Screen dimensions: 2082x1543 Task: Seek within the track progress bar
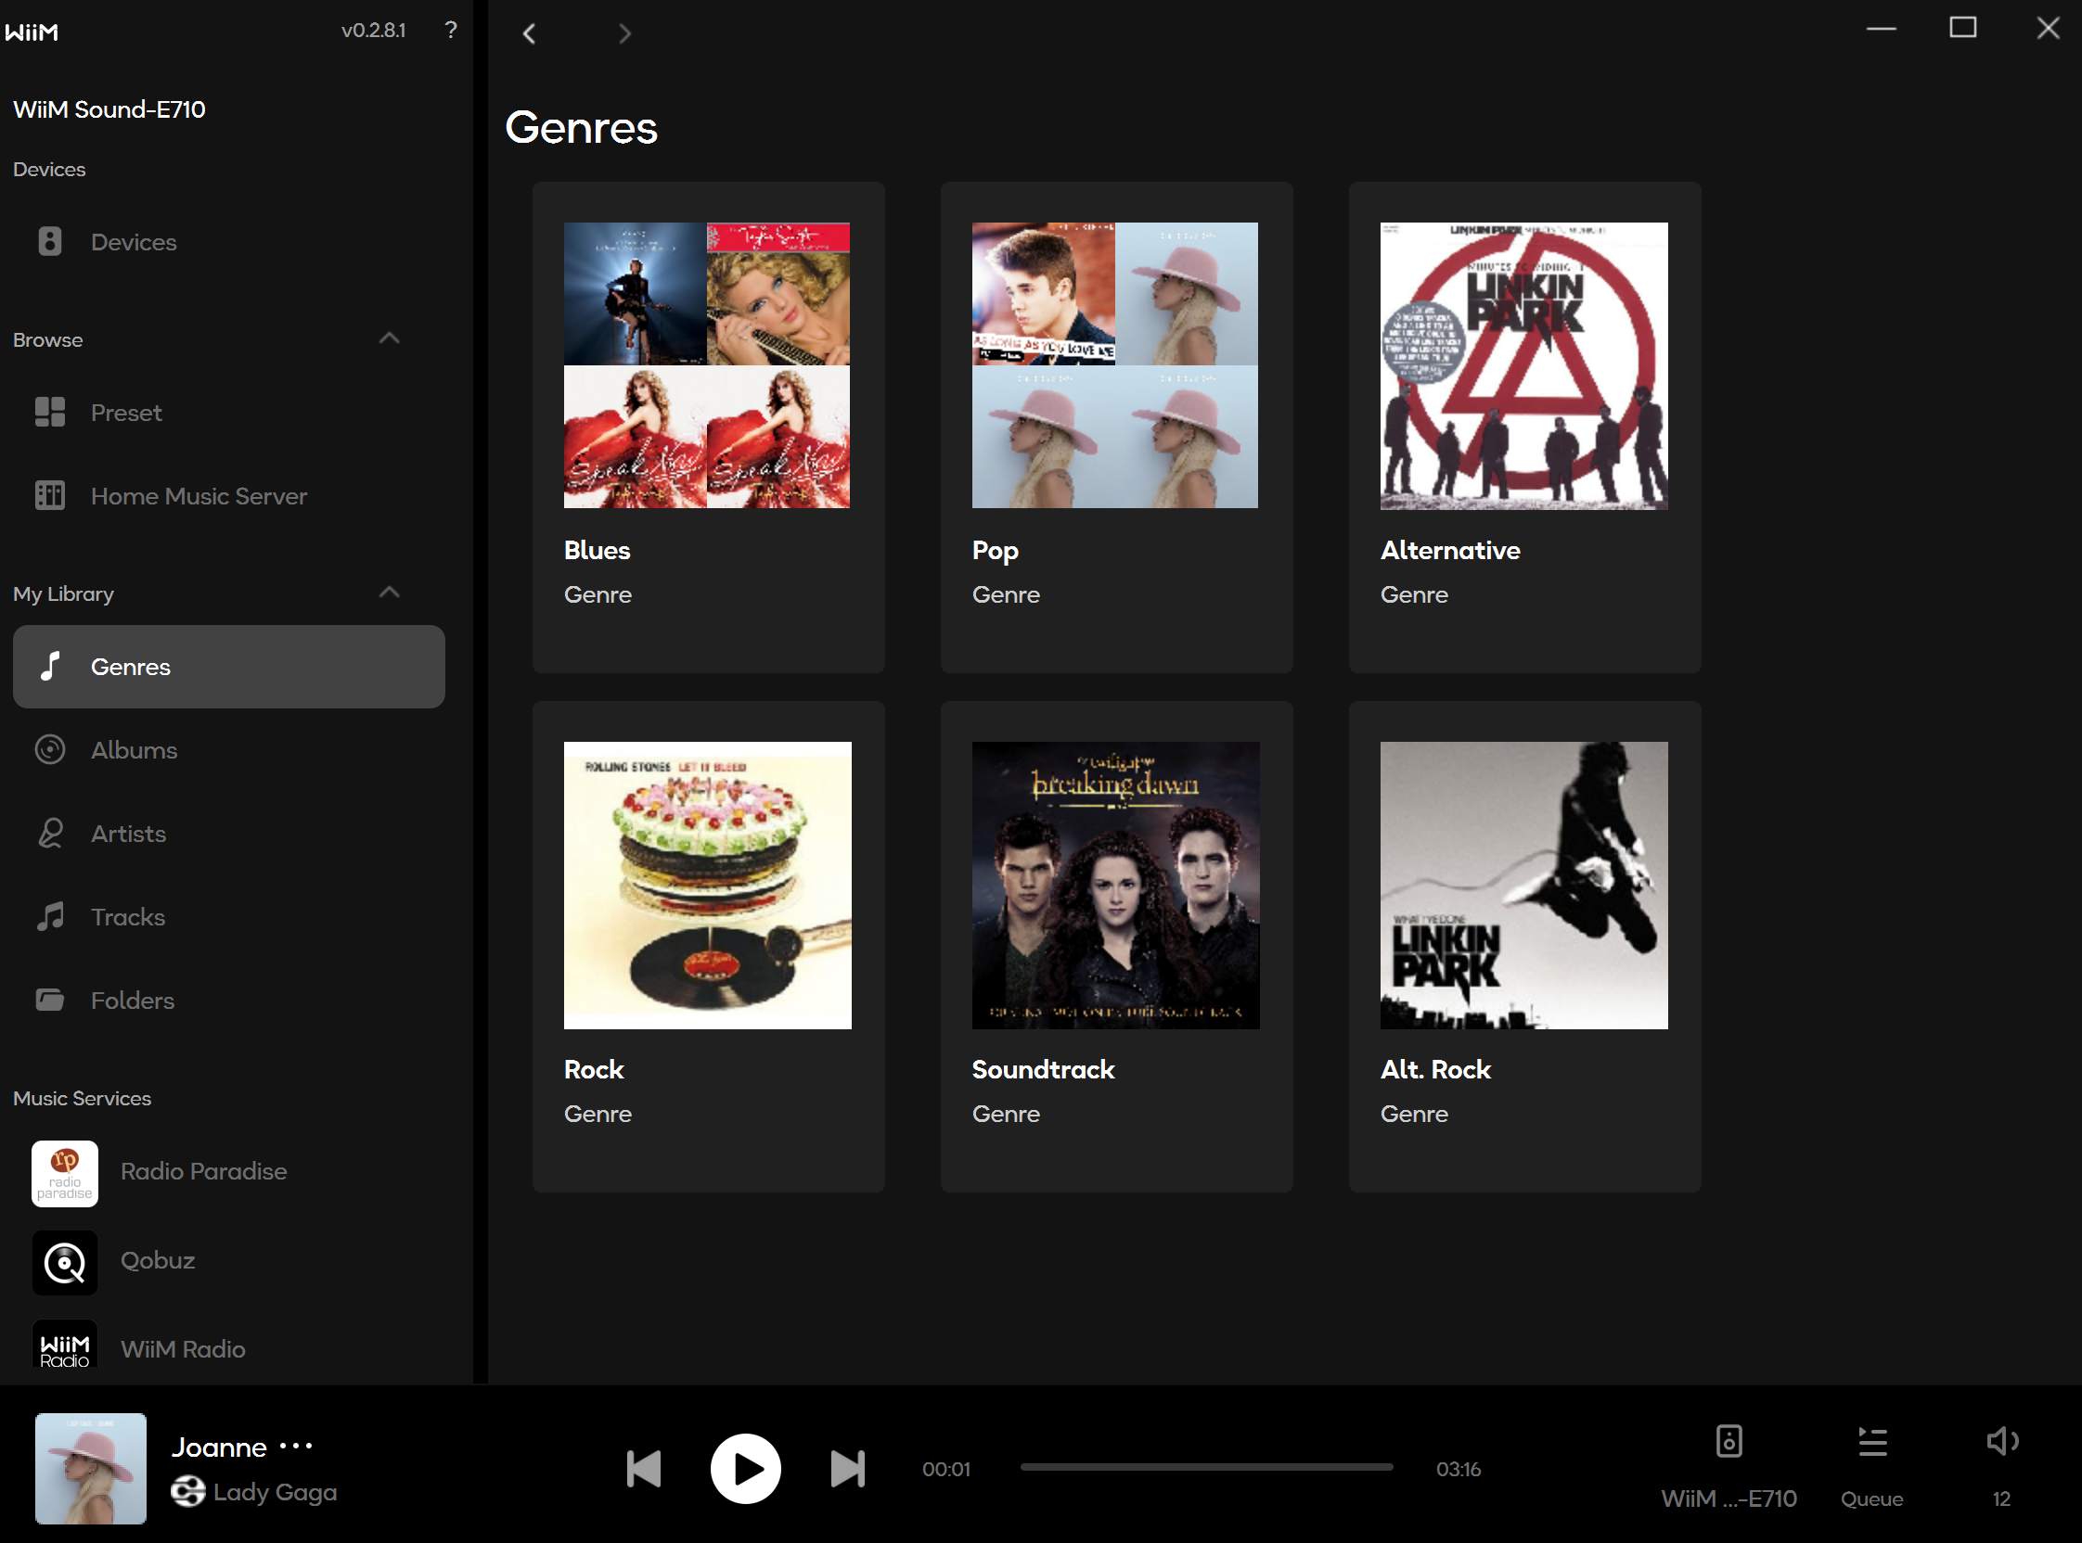[x=1206, y=1468]
